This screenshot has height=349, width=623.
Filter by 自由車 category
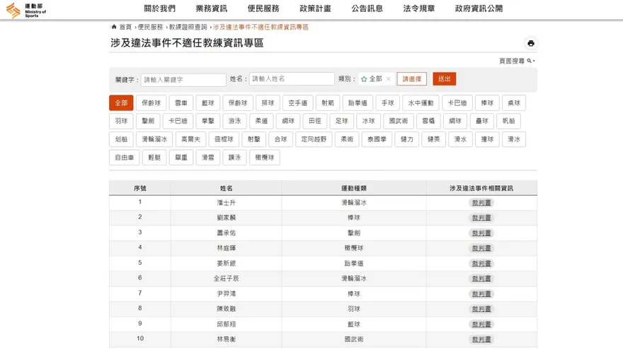(x=125, y=158)
